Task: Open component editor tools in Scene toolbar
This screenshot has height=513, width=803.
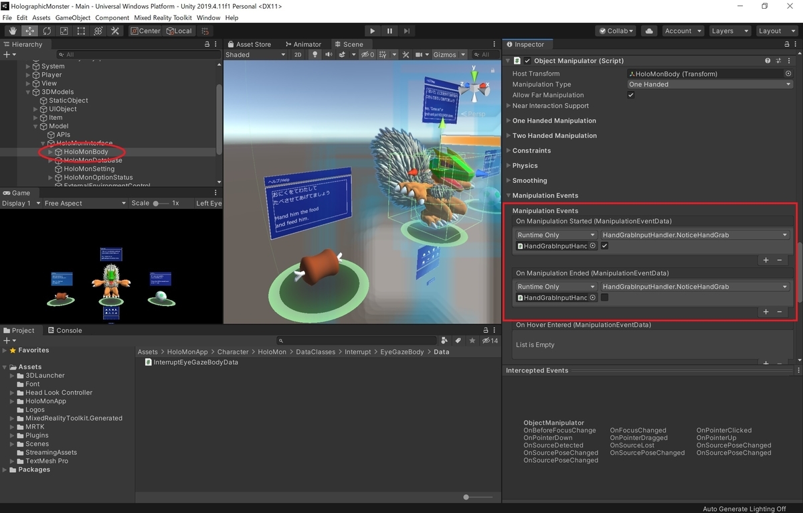Action: coord(406,55)
